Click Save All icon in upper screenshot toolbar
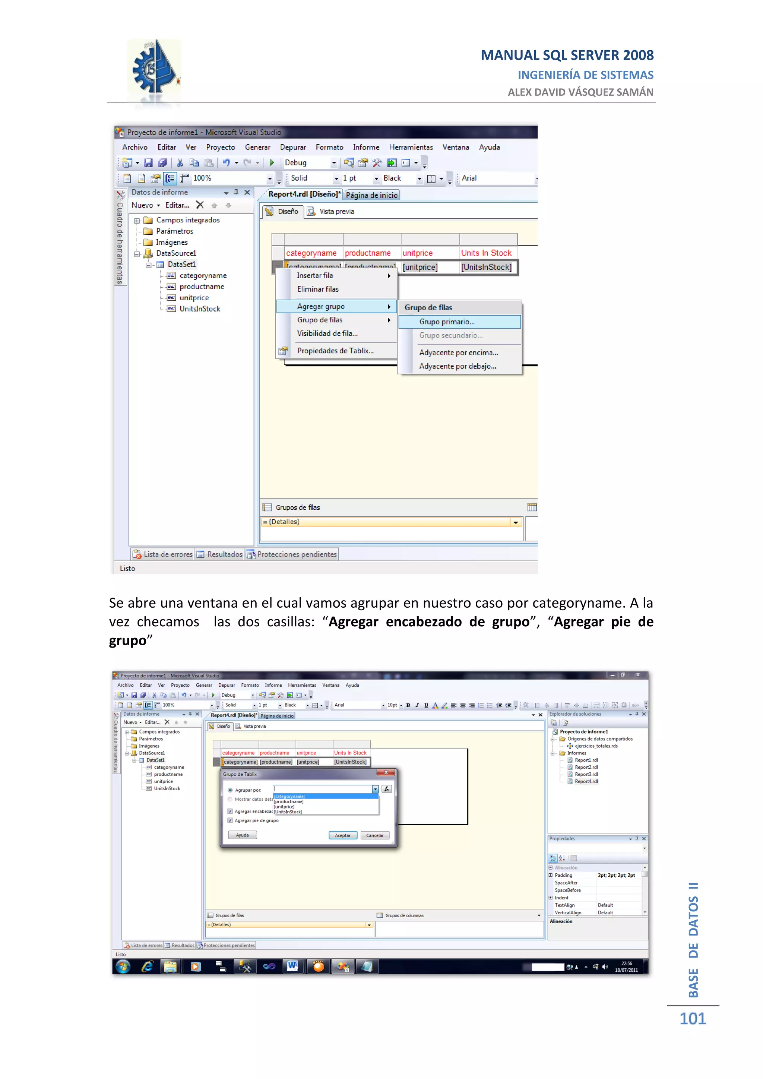 (x=162, y=162)
